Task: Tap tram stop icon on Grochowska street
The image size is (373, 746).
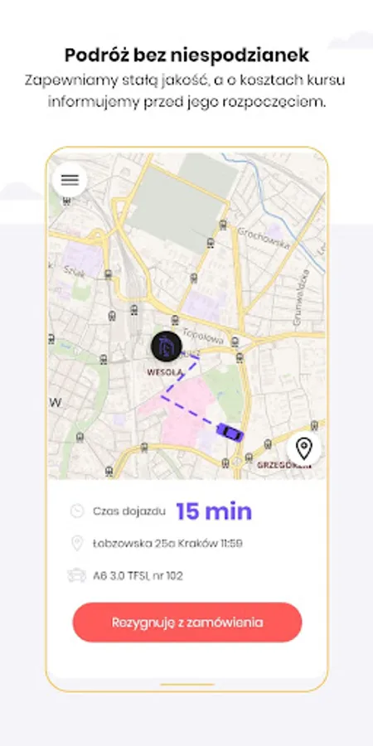Action: pos(223,225)
